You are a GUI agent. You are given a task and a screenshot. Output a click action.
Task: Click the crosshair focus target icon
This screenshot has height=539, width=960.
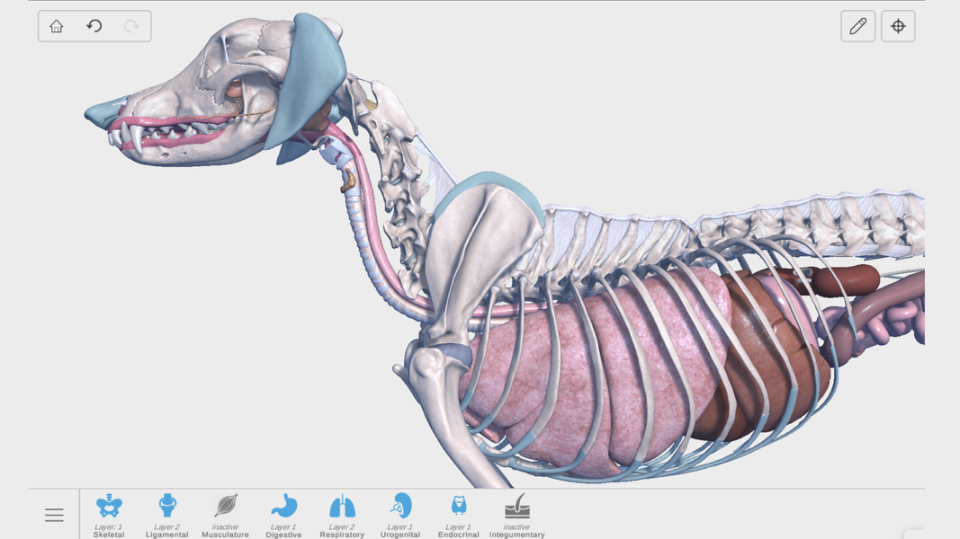click(898, 26)
